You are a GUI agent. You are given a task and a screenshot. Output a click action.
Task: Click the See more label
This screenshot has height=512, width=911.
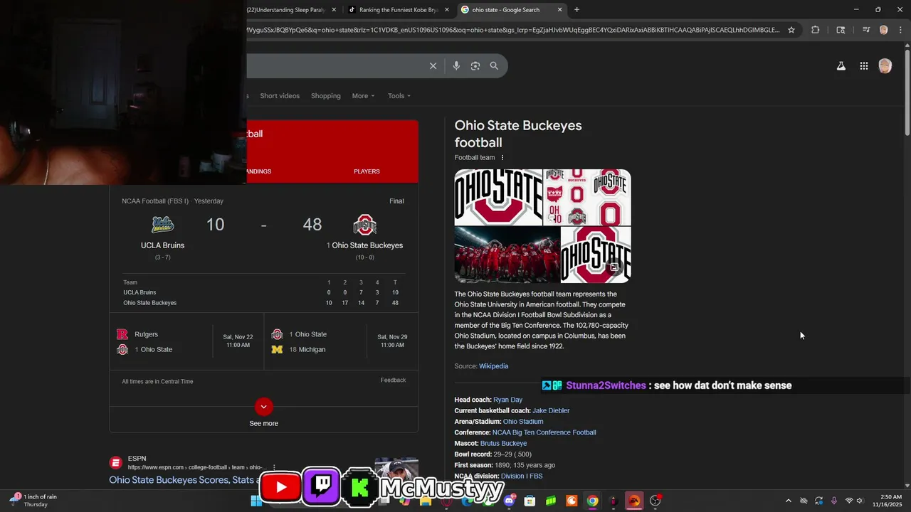(x=263, y=424)
